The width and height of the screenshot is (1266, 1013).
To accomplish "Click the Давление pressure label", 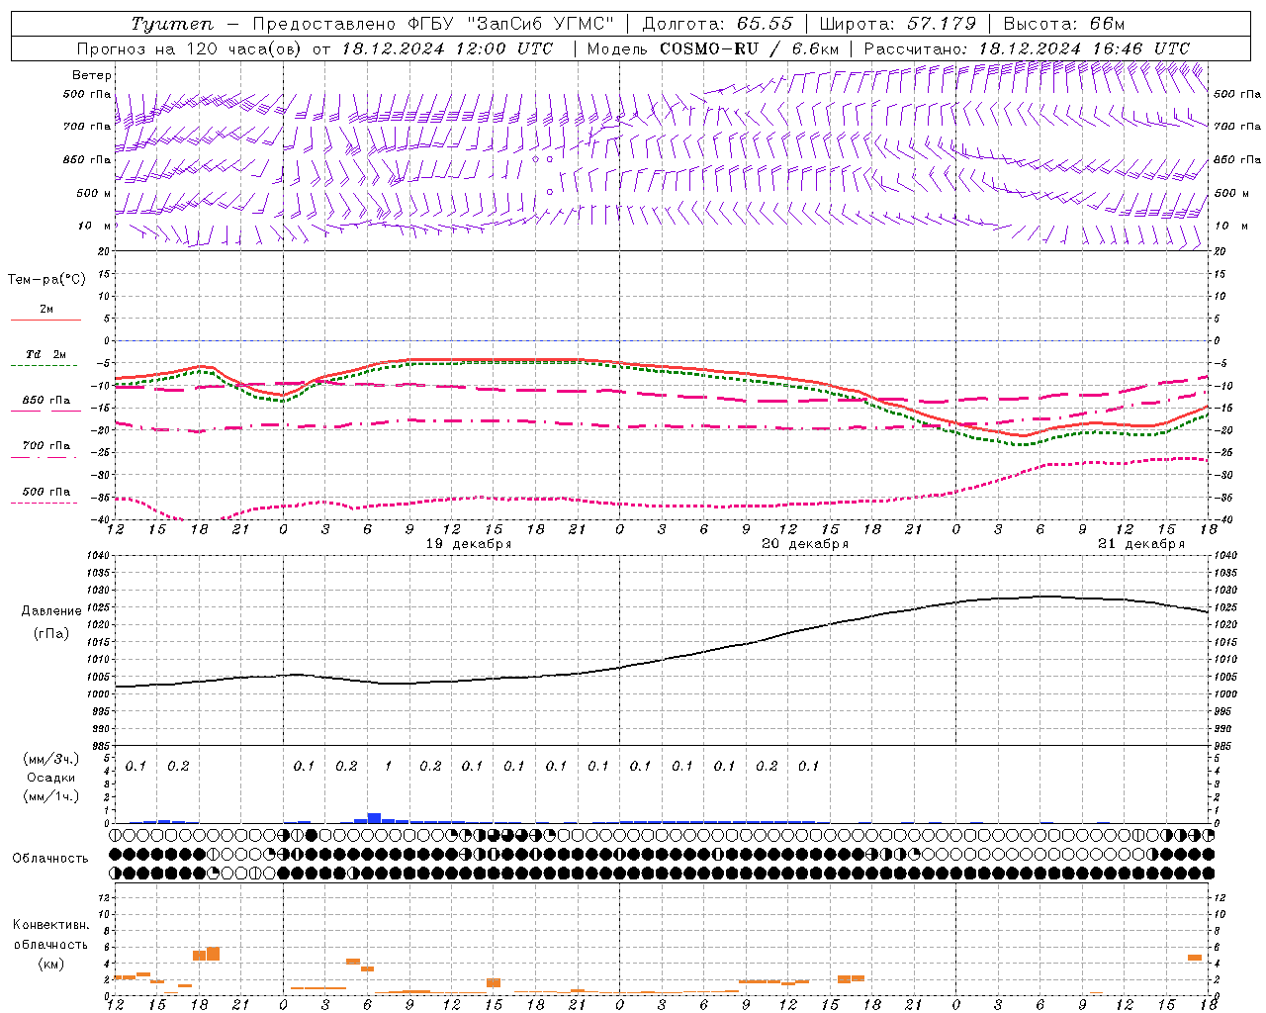I will [51, 611].
